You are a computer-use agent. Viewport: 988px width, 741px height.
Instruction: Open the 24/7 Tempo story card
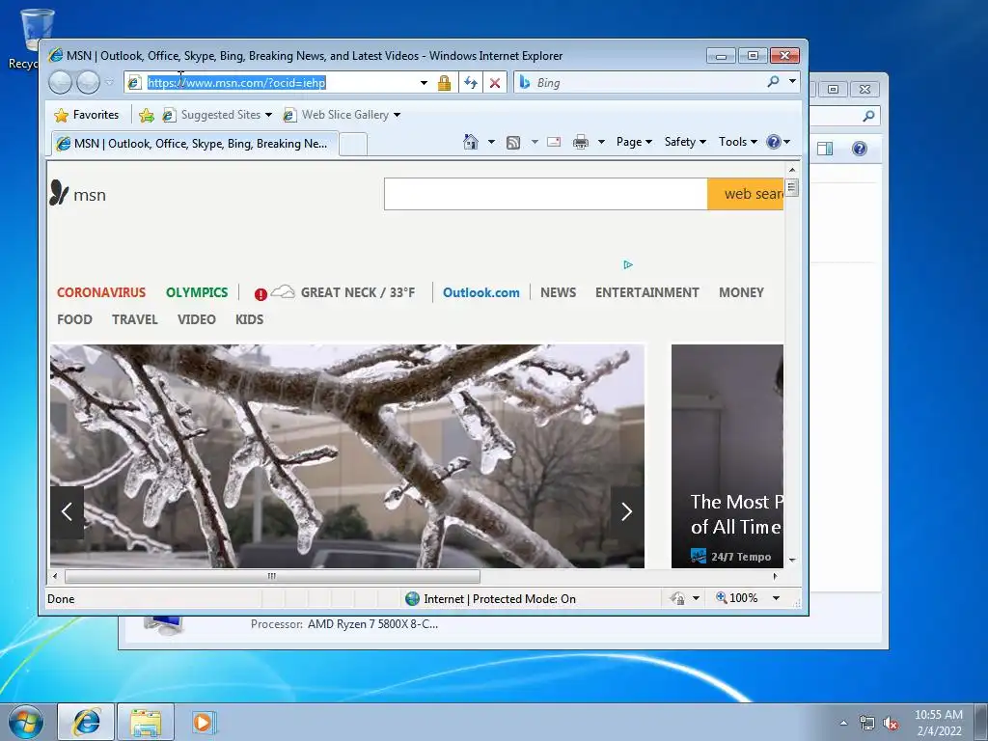pyautogui.click(x=727, y=456)
